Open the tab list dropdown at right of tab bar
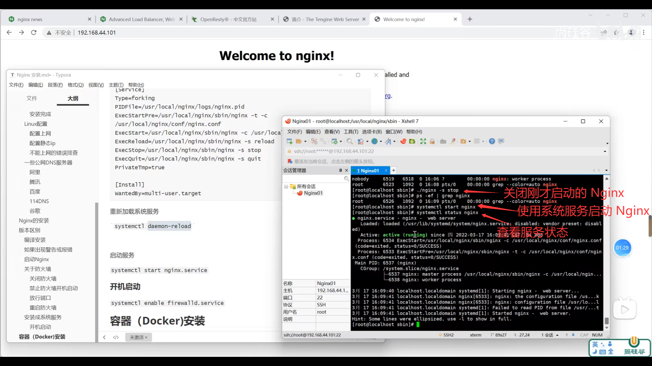 [x=606, y=170]
